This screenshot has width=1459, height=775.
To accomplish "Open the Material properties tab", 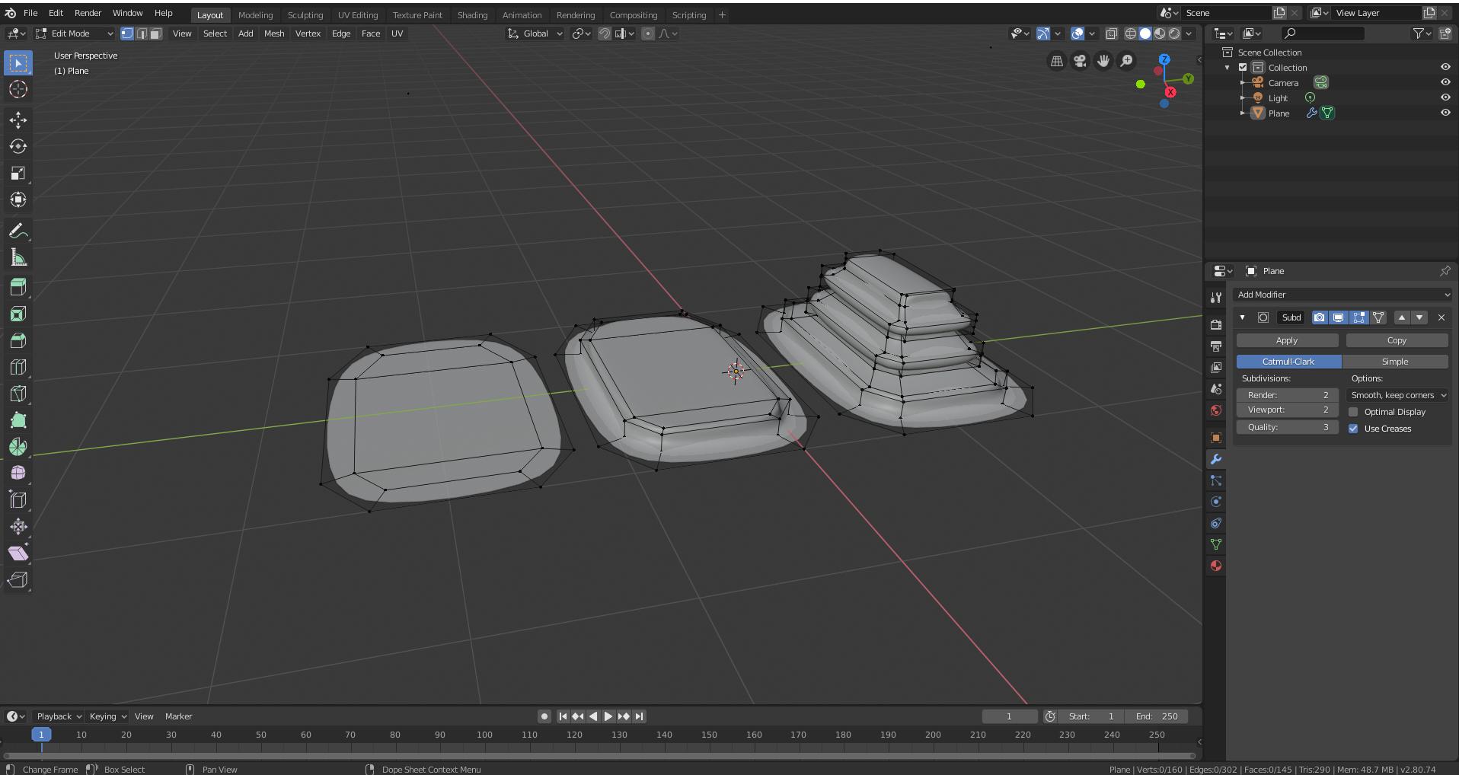I will pos(1216,566).
